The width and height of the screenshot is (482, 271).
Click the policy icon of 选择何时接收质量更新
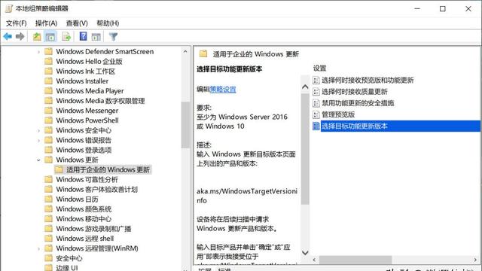tap(316, 92)
